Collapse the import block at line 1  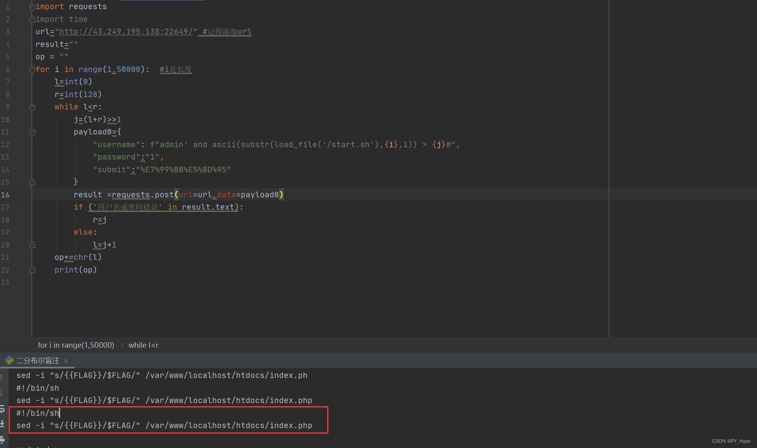[x=32, y=6]
